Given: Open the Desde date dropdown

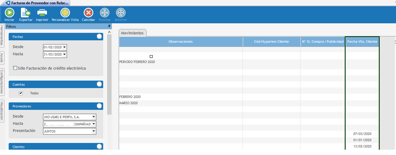Looking at the screenshot, I should [64, 47].
